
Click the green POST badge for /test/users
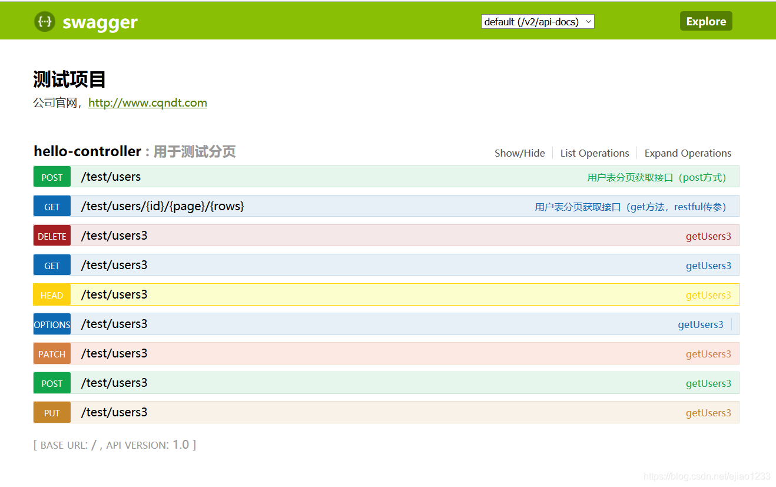51,177
